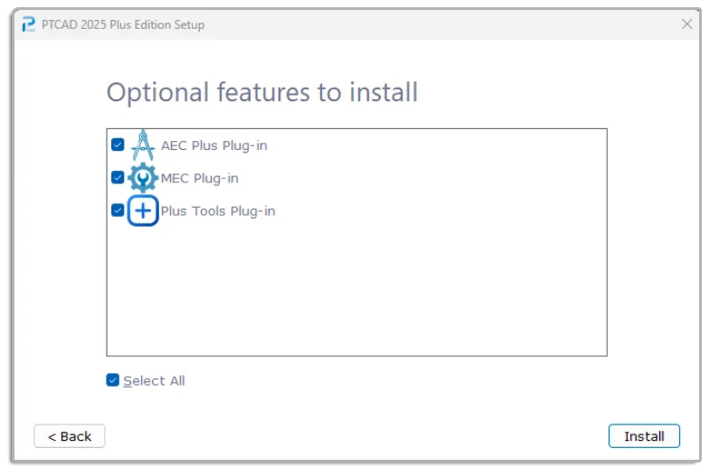Uncheck the AEC Plus Plug-in checkbox
The width and height of the screenshot is (709, 476).
[x=118, y=145]
